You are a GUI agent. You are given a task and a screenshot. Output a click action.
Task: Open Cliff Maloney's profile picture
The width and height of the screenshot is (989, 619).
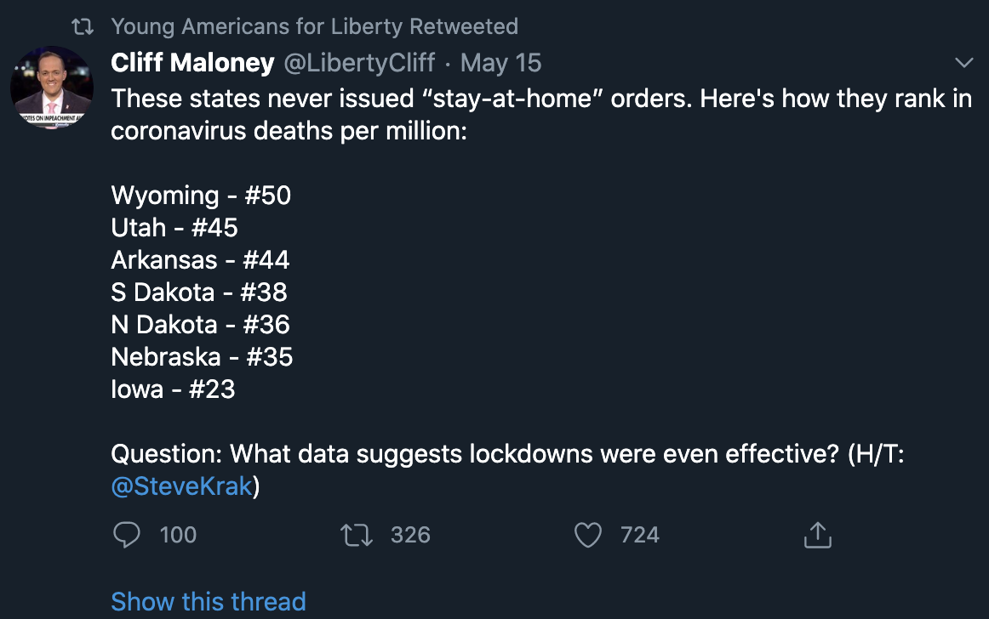[52, 87]
